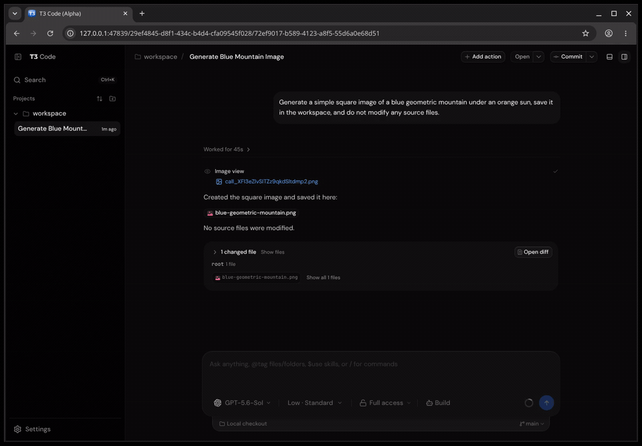The image size is (642, 446).
Task: Collapse the sidebar with the panel icon
Action: (x=18, y=57)
